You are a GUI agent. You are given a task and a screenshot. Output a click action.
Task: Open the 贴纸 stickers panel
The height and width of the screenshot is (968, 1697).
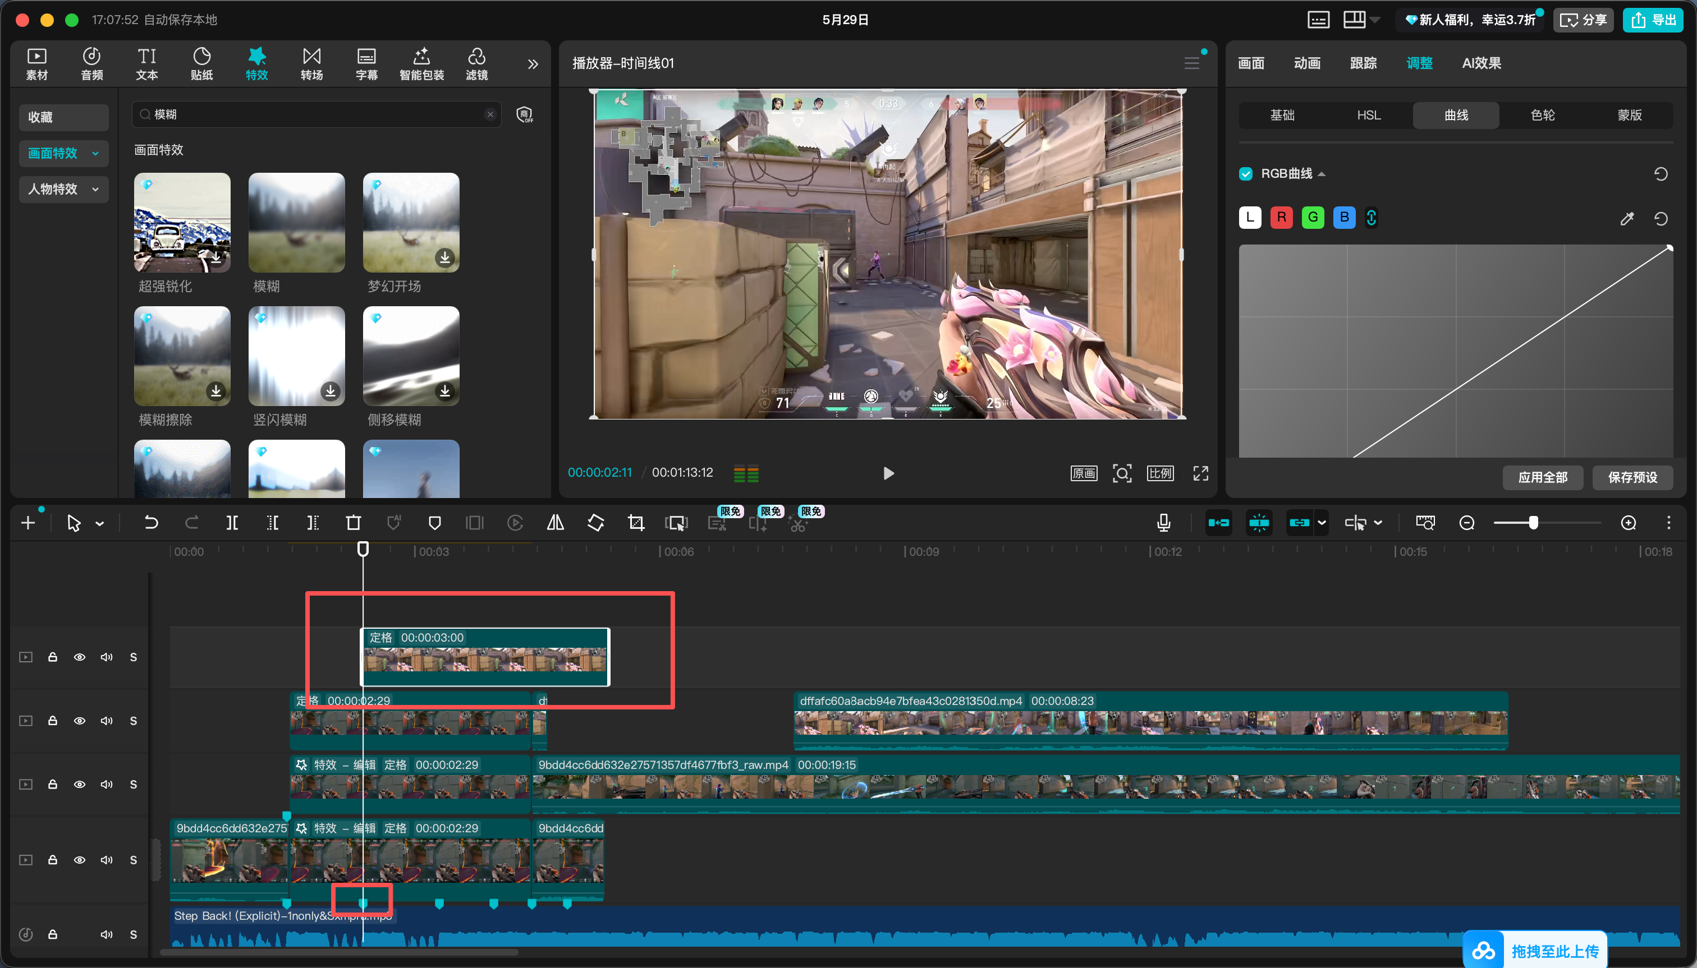click(201, 64)
